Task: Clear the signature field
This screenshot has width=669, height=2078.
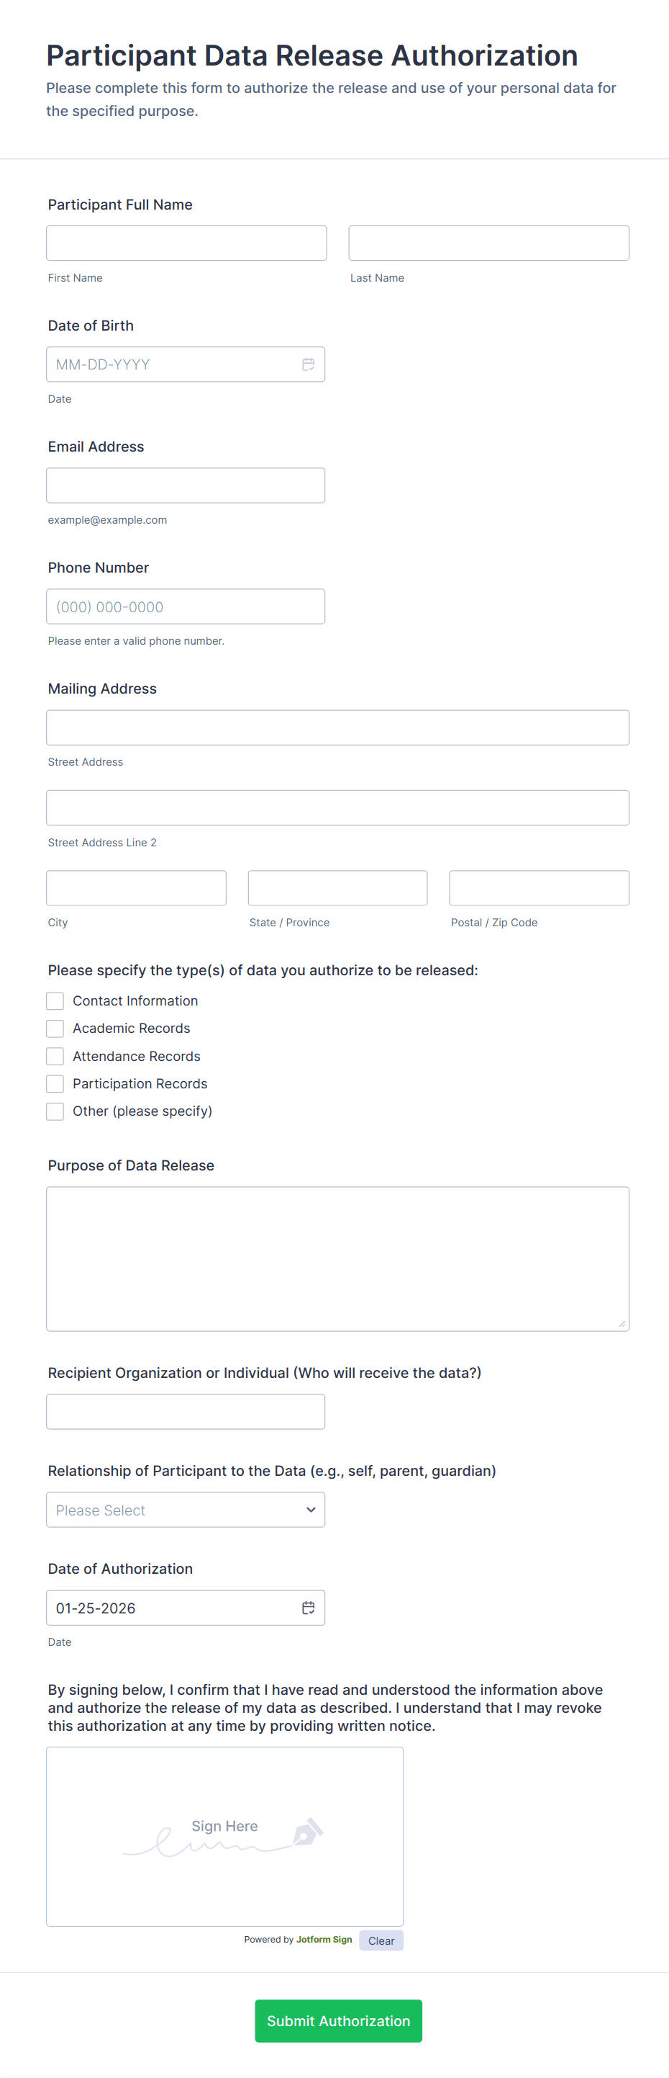Action: tap(381, 1940)
